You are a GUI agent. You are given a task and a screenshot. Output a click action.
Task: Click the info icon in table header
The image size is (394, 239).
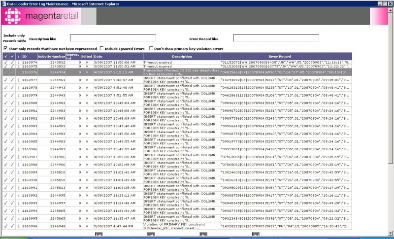click(19, 57)
